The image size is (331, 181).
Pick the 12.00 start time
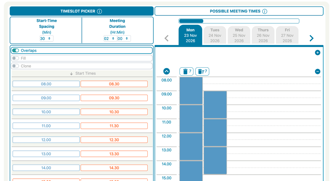tap(46, 140)
